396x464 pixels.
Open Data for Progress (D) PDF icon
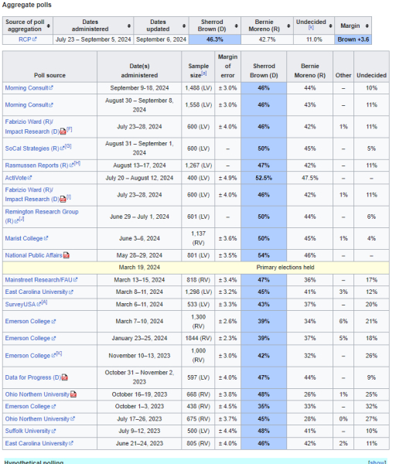(x=64, y=377)
